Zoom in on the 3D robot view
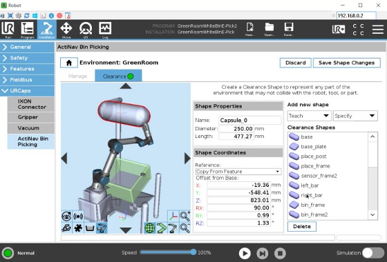Image resolution: width=387 pixels, height=262 pixels. (185, 216)
